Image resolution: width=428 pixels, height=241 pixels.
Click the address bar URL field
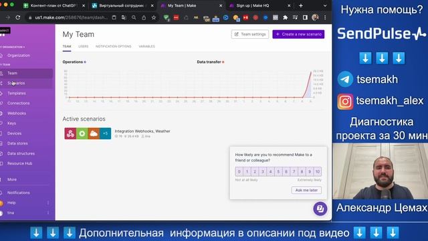72,17
